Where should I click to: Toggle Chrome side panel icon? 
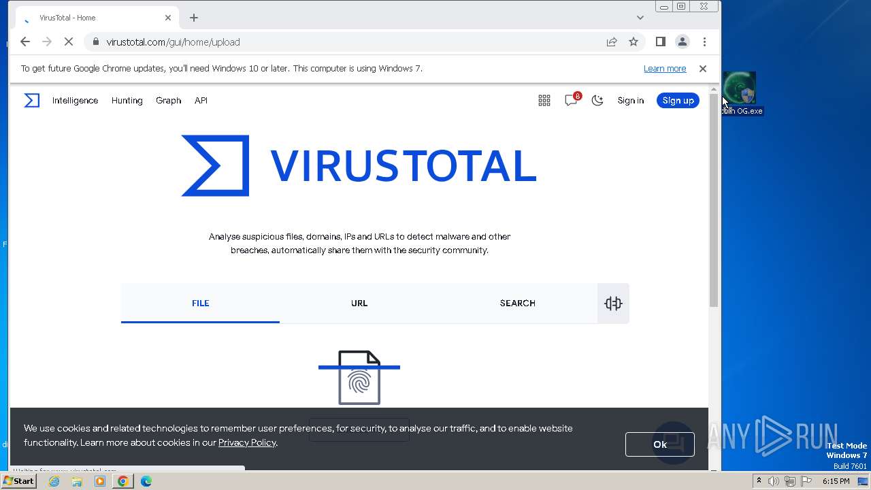click(x=660, y=42)
